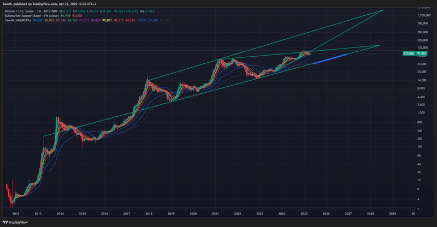Click the 2029 label on time axis
Viewport: 437px width, 227px height.
coord(392,213)
